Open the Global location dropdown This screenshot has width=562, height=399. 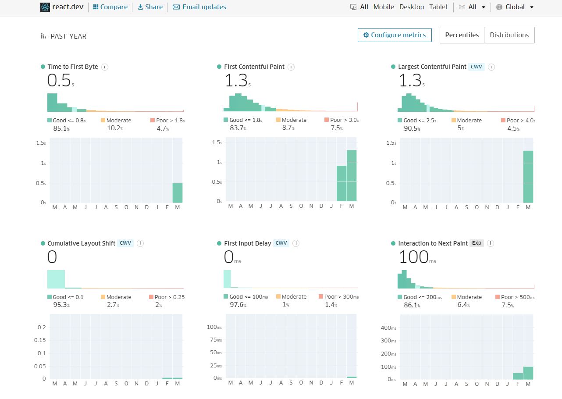(x=515, y=7)
